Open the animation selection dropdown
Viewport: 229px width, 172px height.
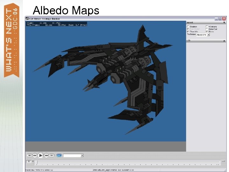coord(82,155)
